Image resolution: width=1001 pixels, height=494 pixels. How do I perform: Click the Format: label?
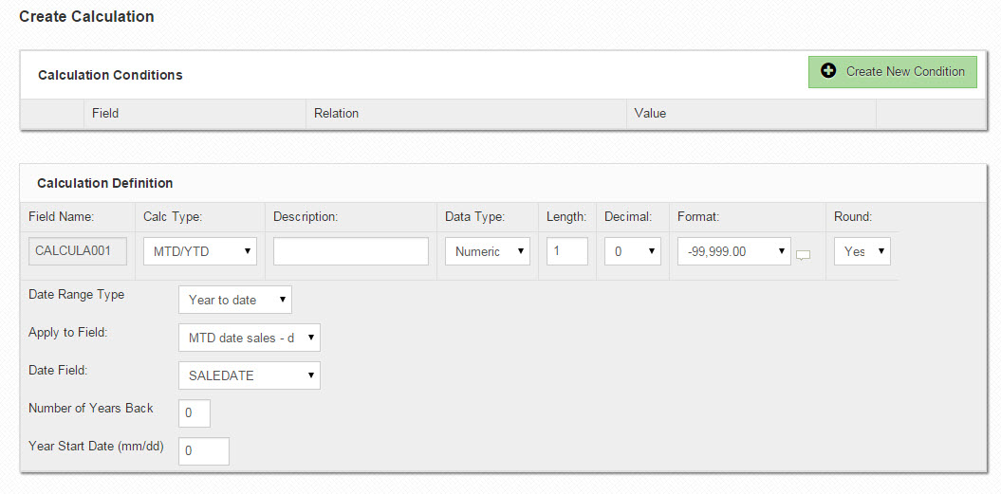click(x=698, y=217)
